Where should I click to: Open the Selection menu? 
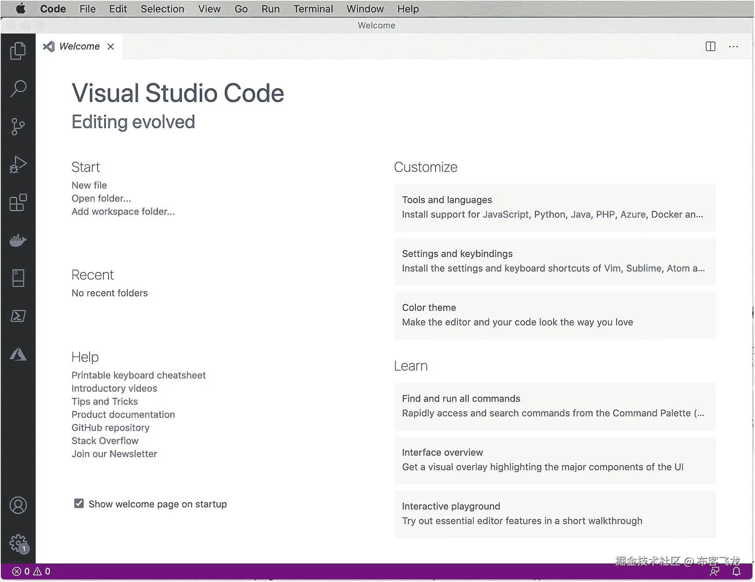(x=162, y=9)
